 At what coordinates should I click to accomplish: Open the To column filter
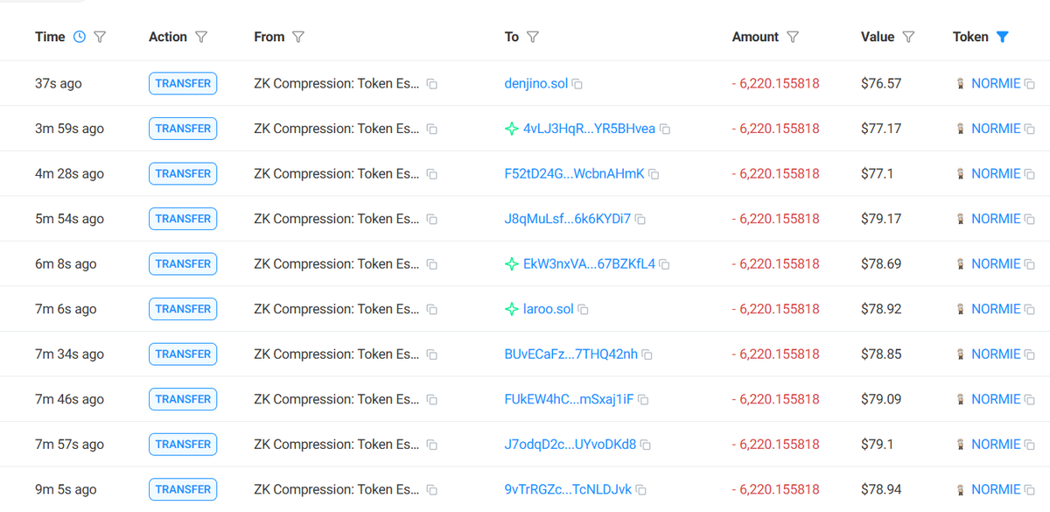[533, 37]
